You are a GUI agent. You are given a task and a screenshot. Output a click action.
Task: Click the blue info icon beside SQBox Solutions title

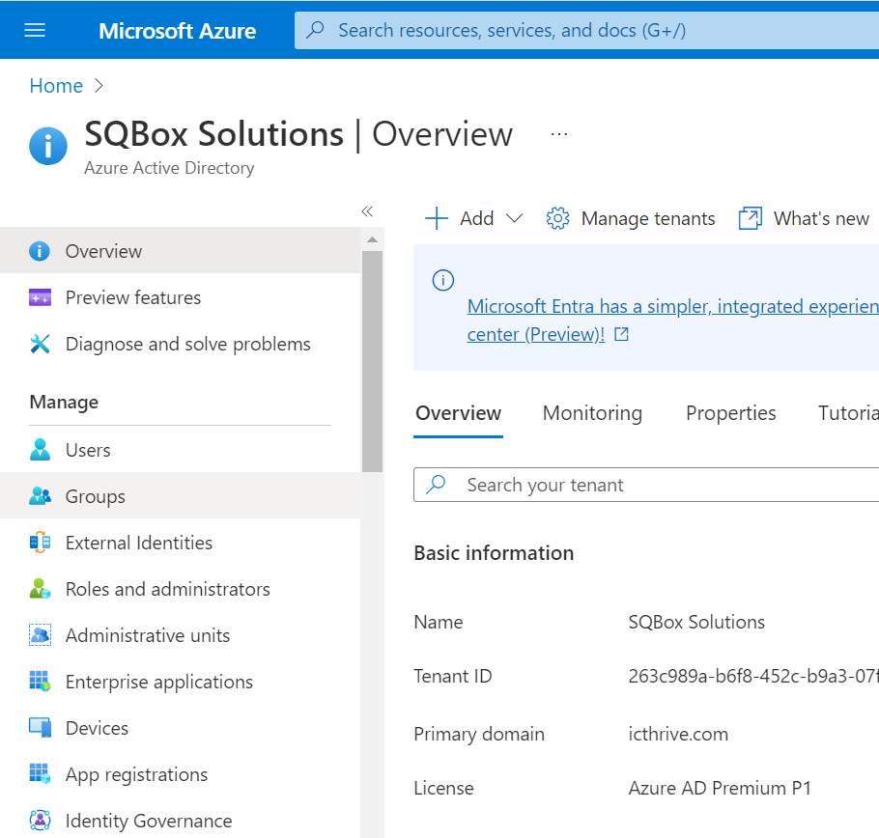pyautogui.click(x=48, y=146)
